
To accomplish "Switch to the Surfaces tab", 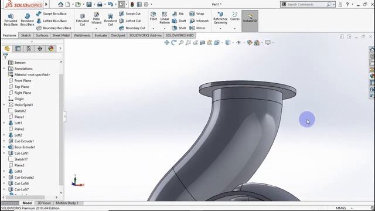I will [x=42, y=35].
